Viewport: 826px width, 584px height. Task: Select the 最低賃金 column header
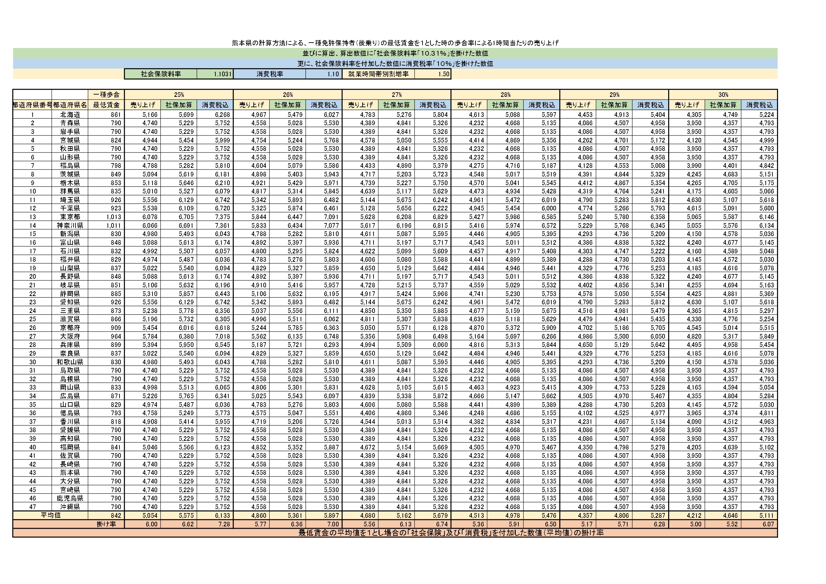pyautogui.click(x=106, y=105)
